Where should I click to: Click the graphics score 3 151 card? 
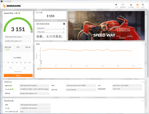51,15
